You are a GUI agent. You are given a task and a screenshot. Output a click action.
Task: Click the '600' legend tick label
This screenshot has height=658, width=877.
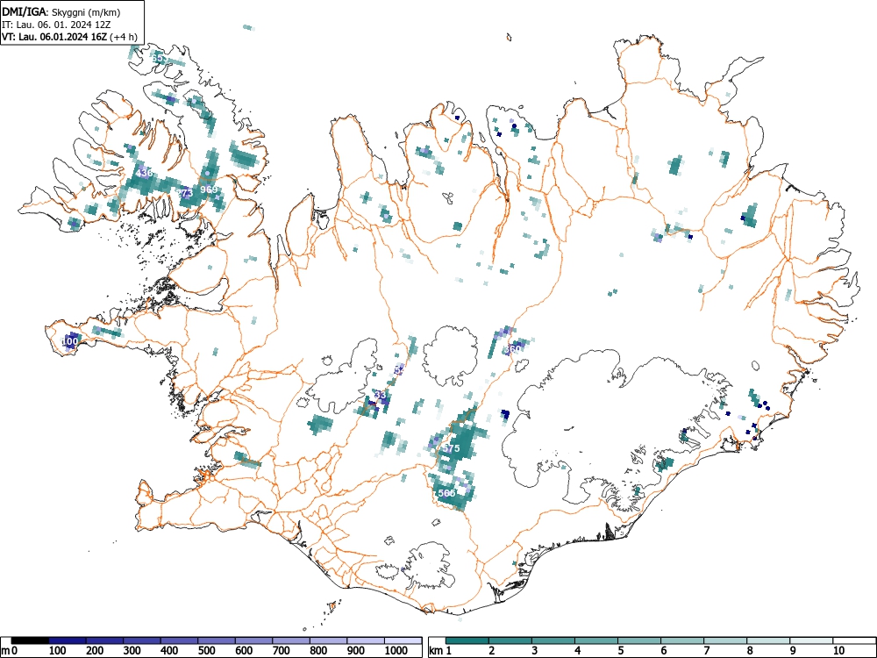click(x=244, y=651)
